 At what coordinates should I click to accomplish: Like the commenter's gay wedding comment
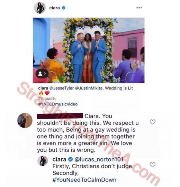[x=153, y=122]
